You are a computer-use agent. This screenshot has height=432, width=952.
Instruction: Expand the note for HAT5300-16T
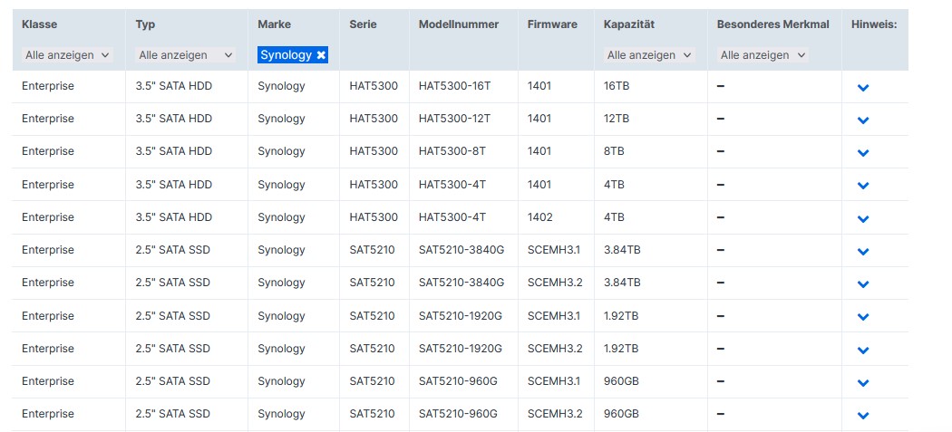(x=863, y=87)
